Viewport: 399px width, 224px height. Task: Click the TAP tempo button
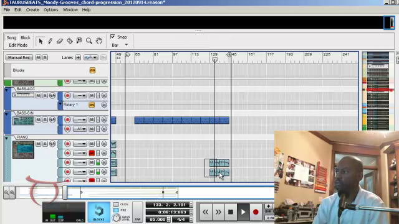(x=137, y=213)
